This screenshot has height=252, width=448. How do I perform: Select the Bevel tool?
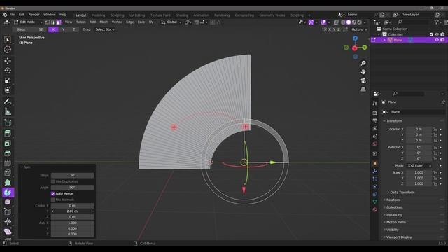[8, 153]
